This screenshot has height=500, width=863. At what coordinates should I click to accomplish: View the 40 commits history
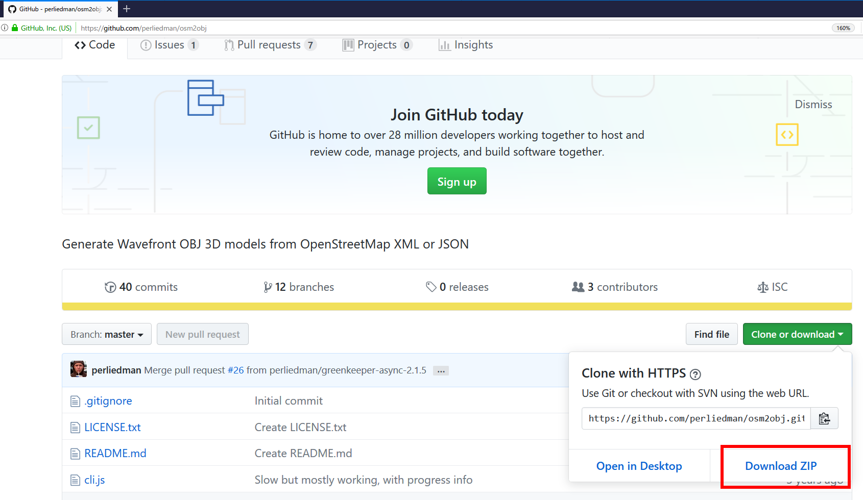click(x=141, y=287)
